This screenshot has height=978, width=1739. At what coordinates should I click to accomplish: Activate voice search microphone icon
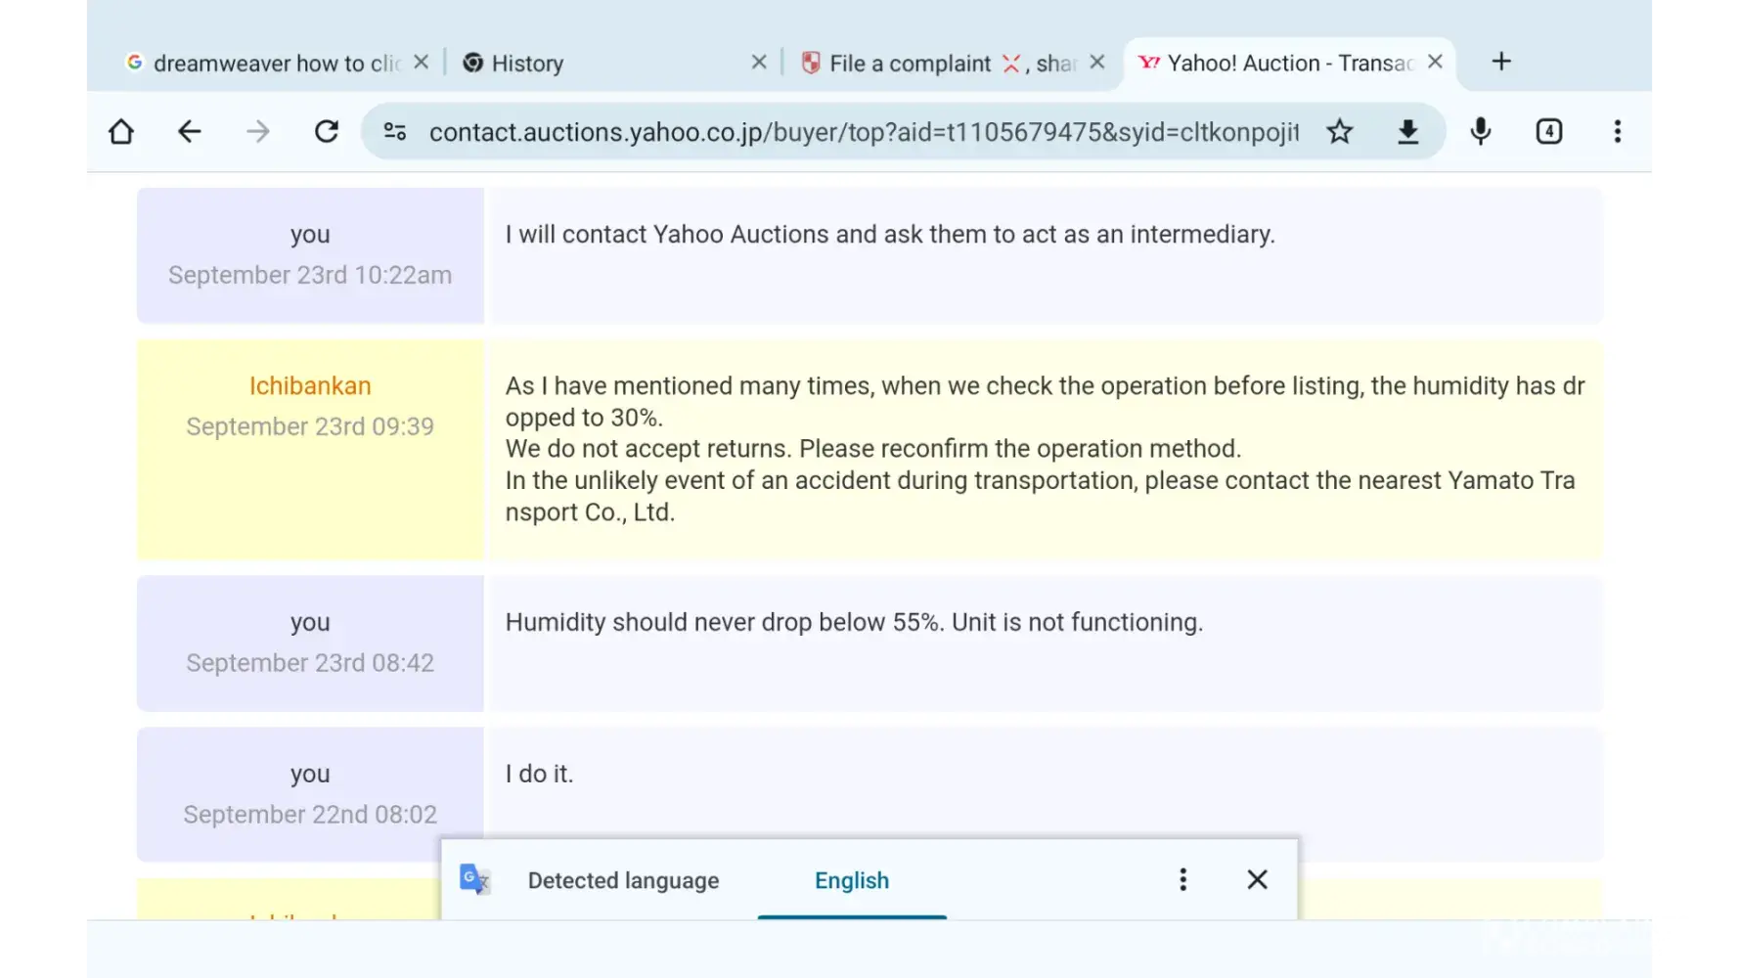(1481, 132)
